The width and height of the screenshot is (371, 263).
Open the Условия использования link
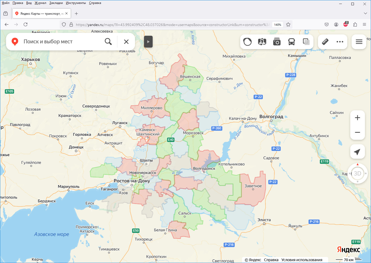(x=302, y=260)
